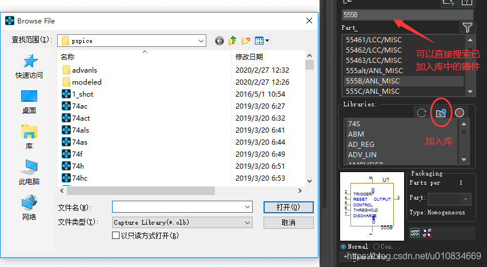Select the modeled folder
The height and width of the screenshot is (267, 487).
(82, 82)
